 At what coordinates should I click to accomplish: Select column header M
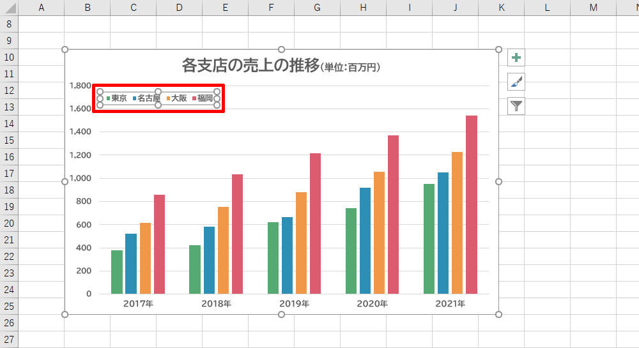(x=594, y=8)
